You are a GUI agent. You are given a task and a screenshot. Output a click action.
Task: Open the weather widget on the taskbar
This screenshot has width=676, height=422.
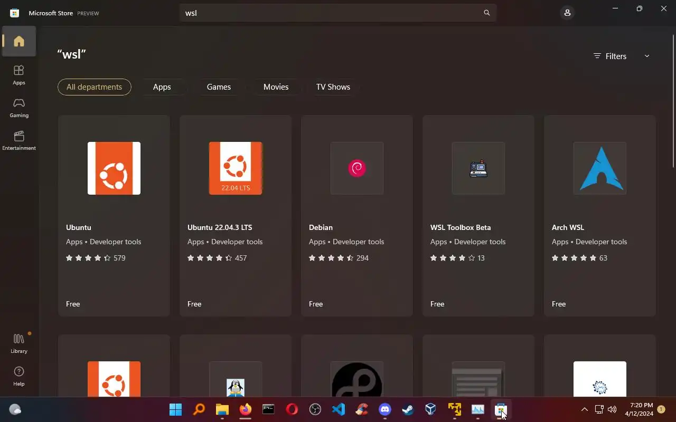15,409
